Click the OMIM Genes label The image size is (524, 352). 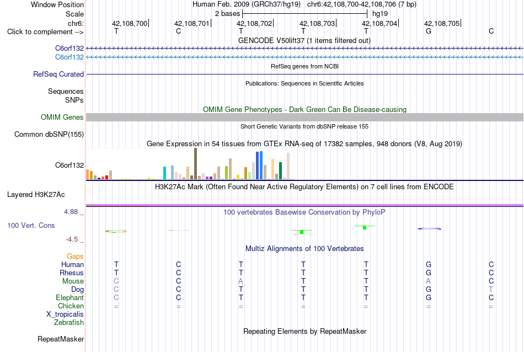[x=62, y=118]
